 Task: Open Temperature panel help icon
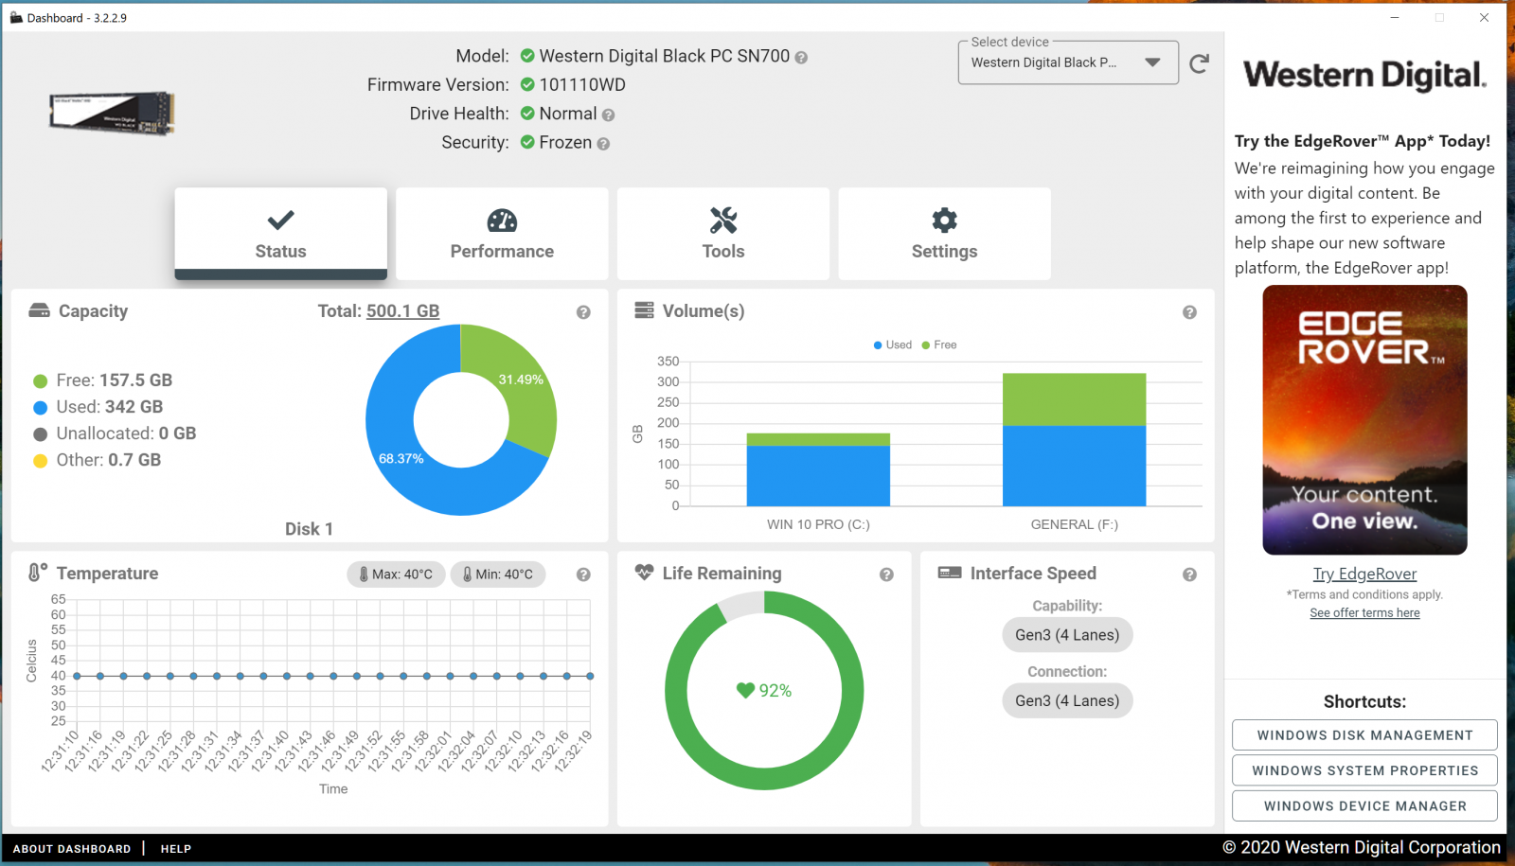point(583,574)
